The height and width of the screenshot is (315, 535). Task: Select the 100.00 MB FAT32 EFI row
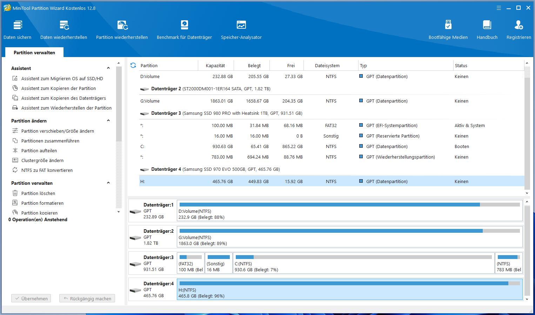tap(332, 126)
